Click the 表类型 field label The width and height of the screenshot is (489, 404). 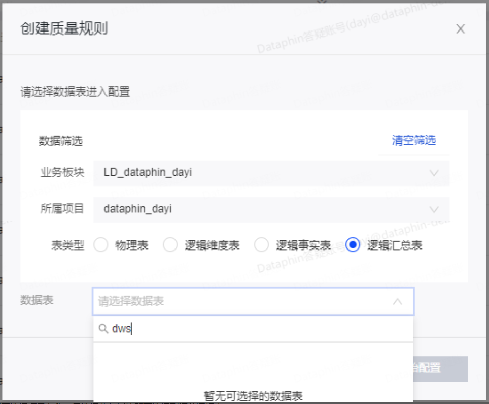(67, 245)
